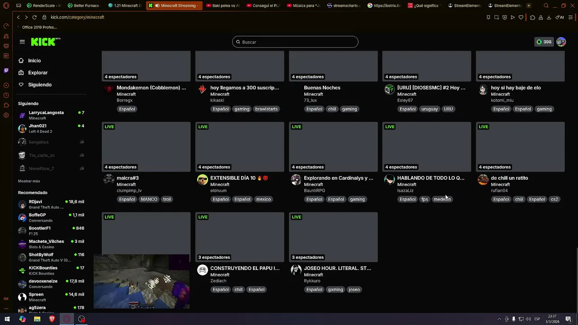Open the floating Minecraft mini player

[x=141, y=281]
